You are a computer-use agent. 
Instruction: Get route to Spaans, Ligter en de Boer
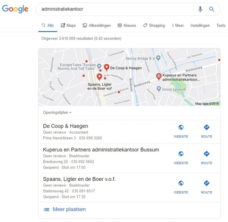207,187
